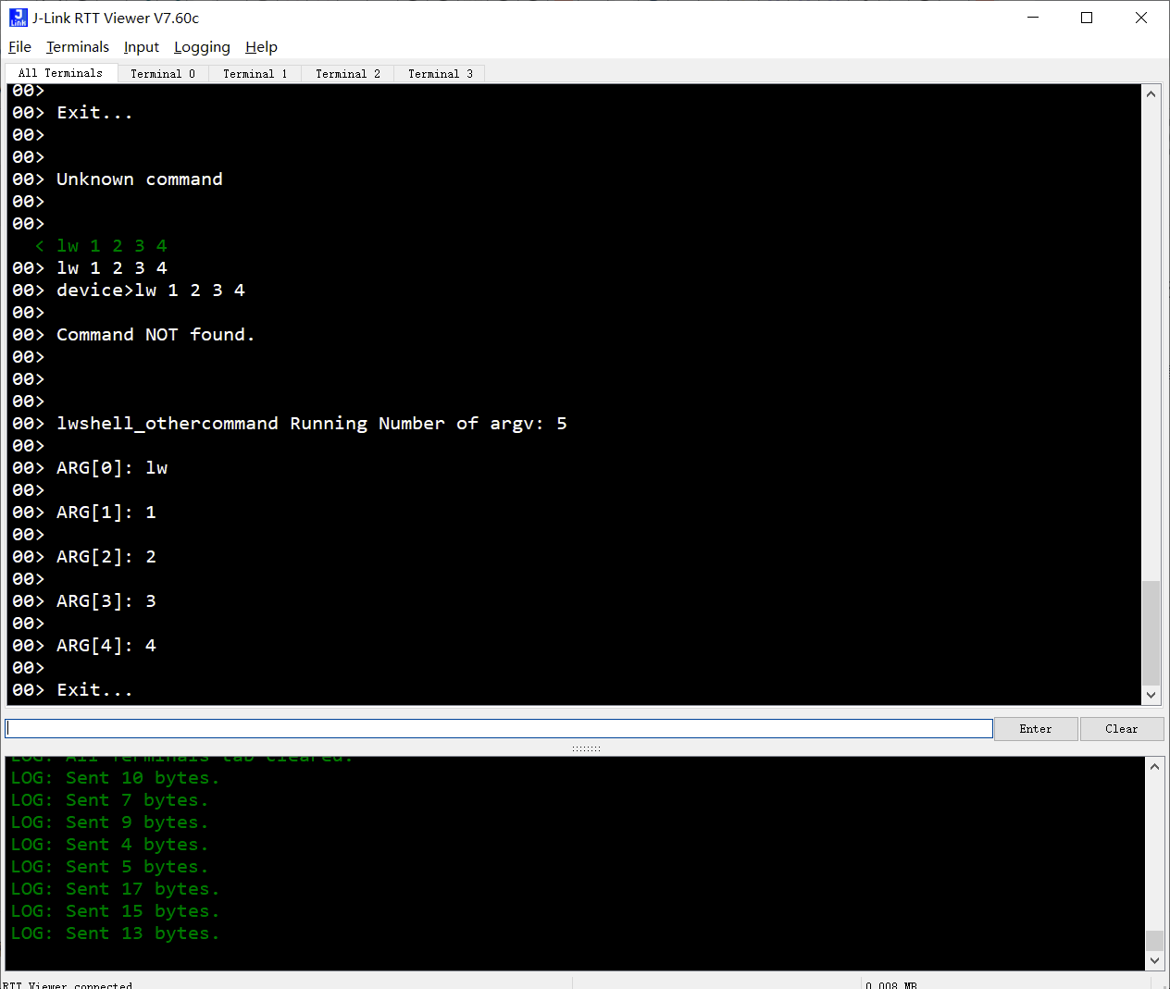Switch to the Terminal 3 tab

tap(441, 74)
